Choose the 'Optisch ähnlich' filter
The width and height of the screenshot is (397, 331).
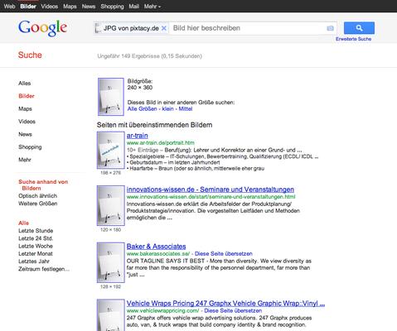coord(38,196)
